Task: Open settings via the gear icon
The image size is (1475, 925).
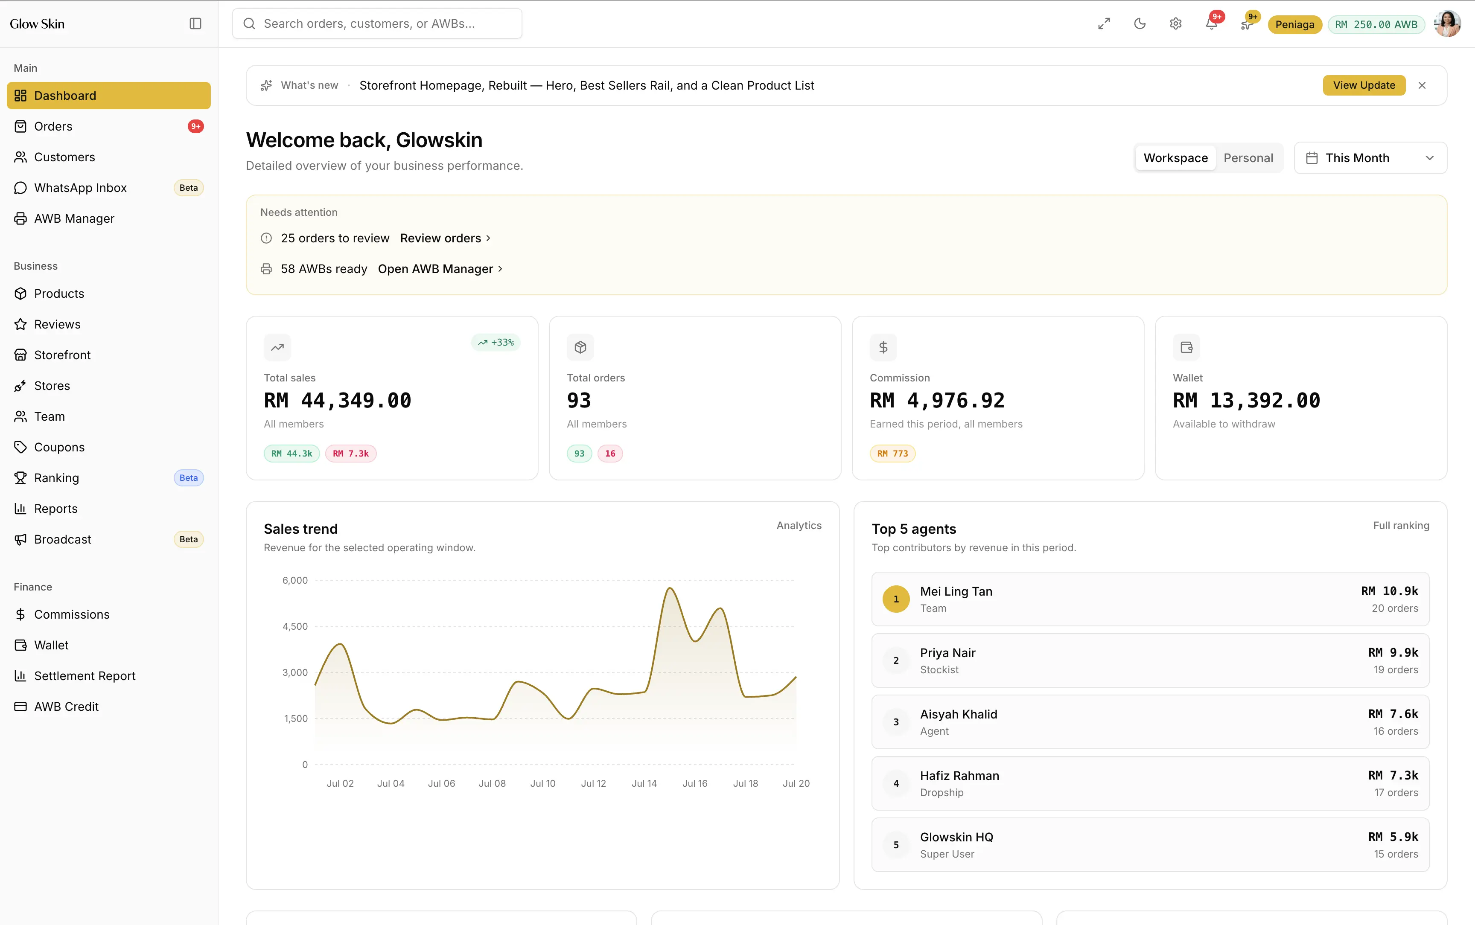Action: pyautogui.click(x=1175, y=24)
